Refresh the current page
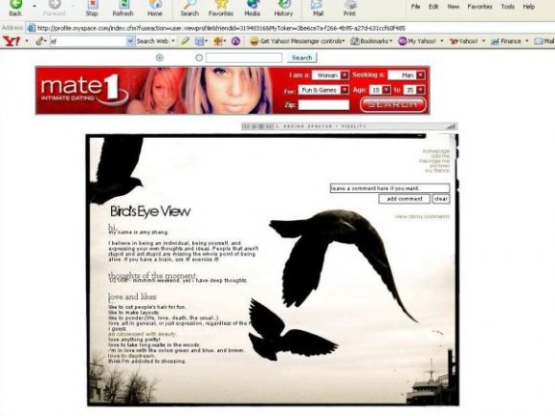This screenshot has width=555, height=416. pos(122,8)
